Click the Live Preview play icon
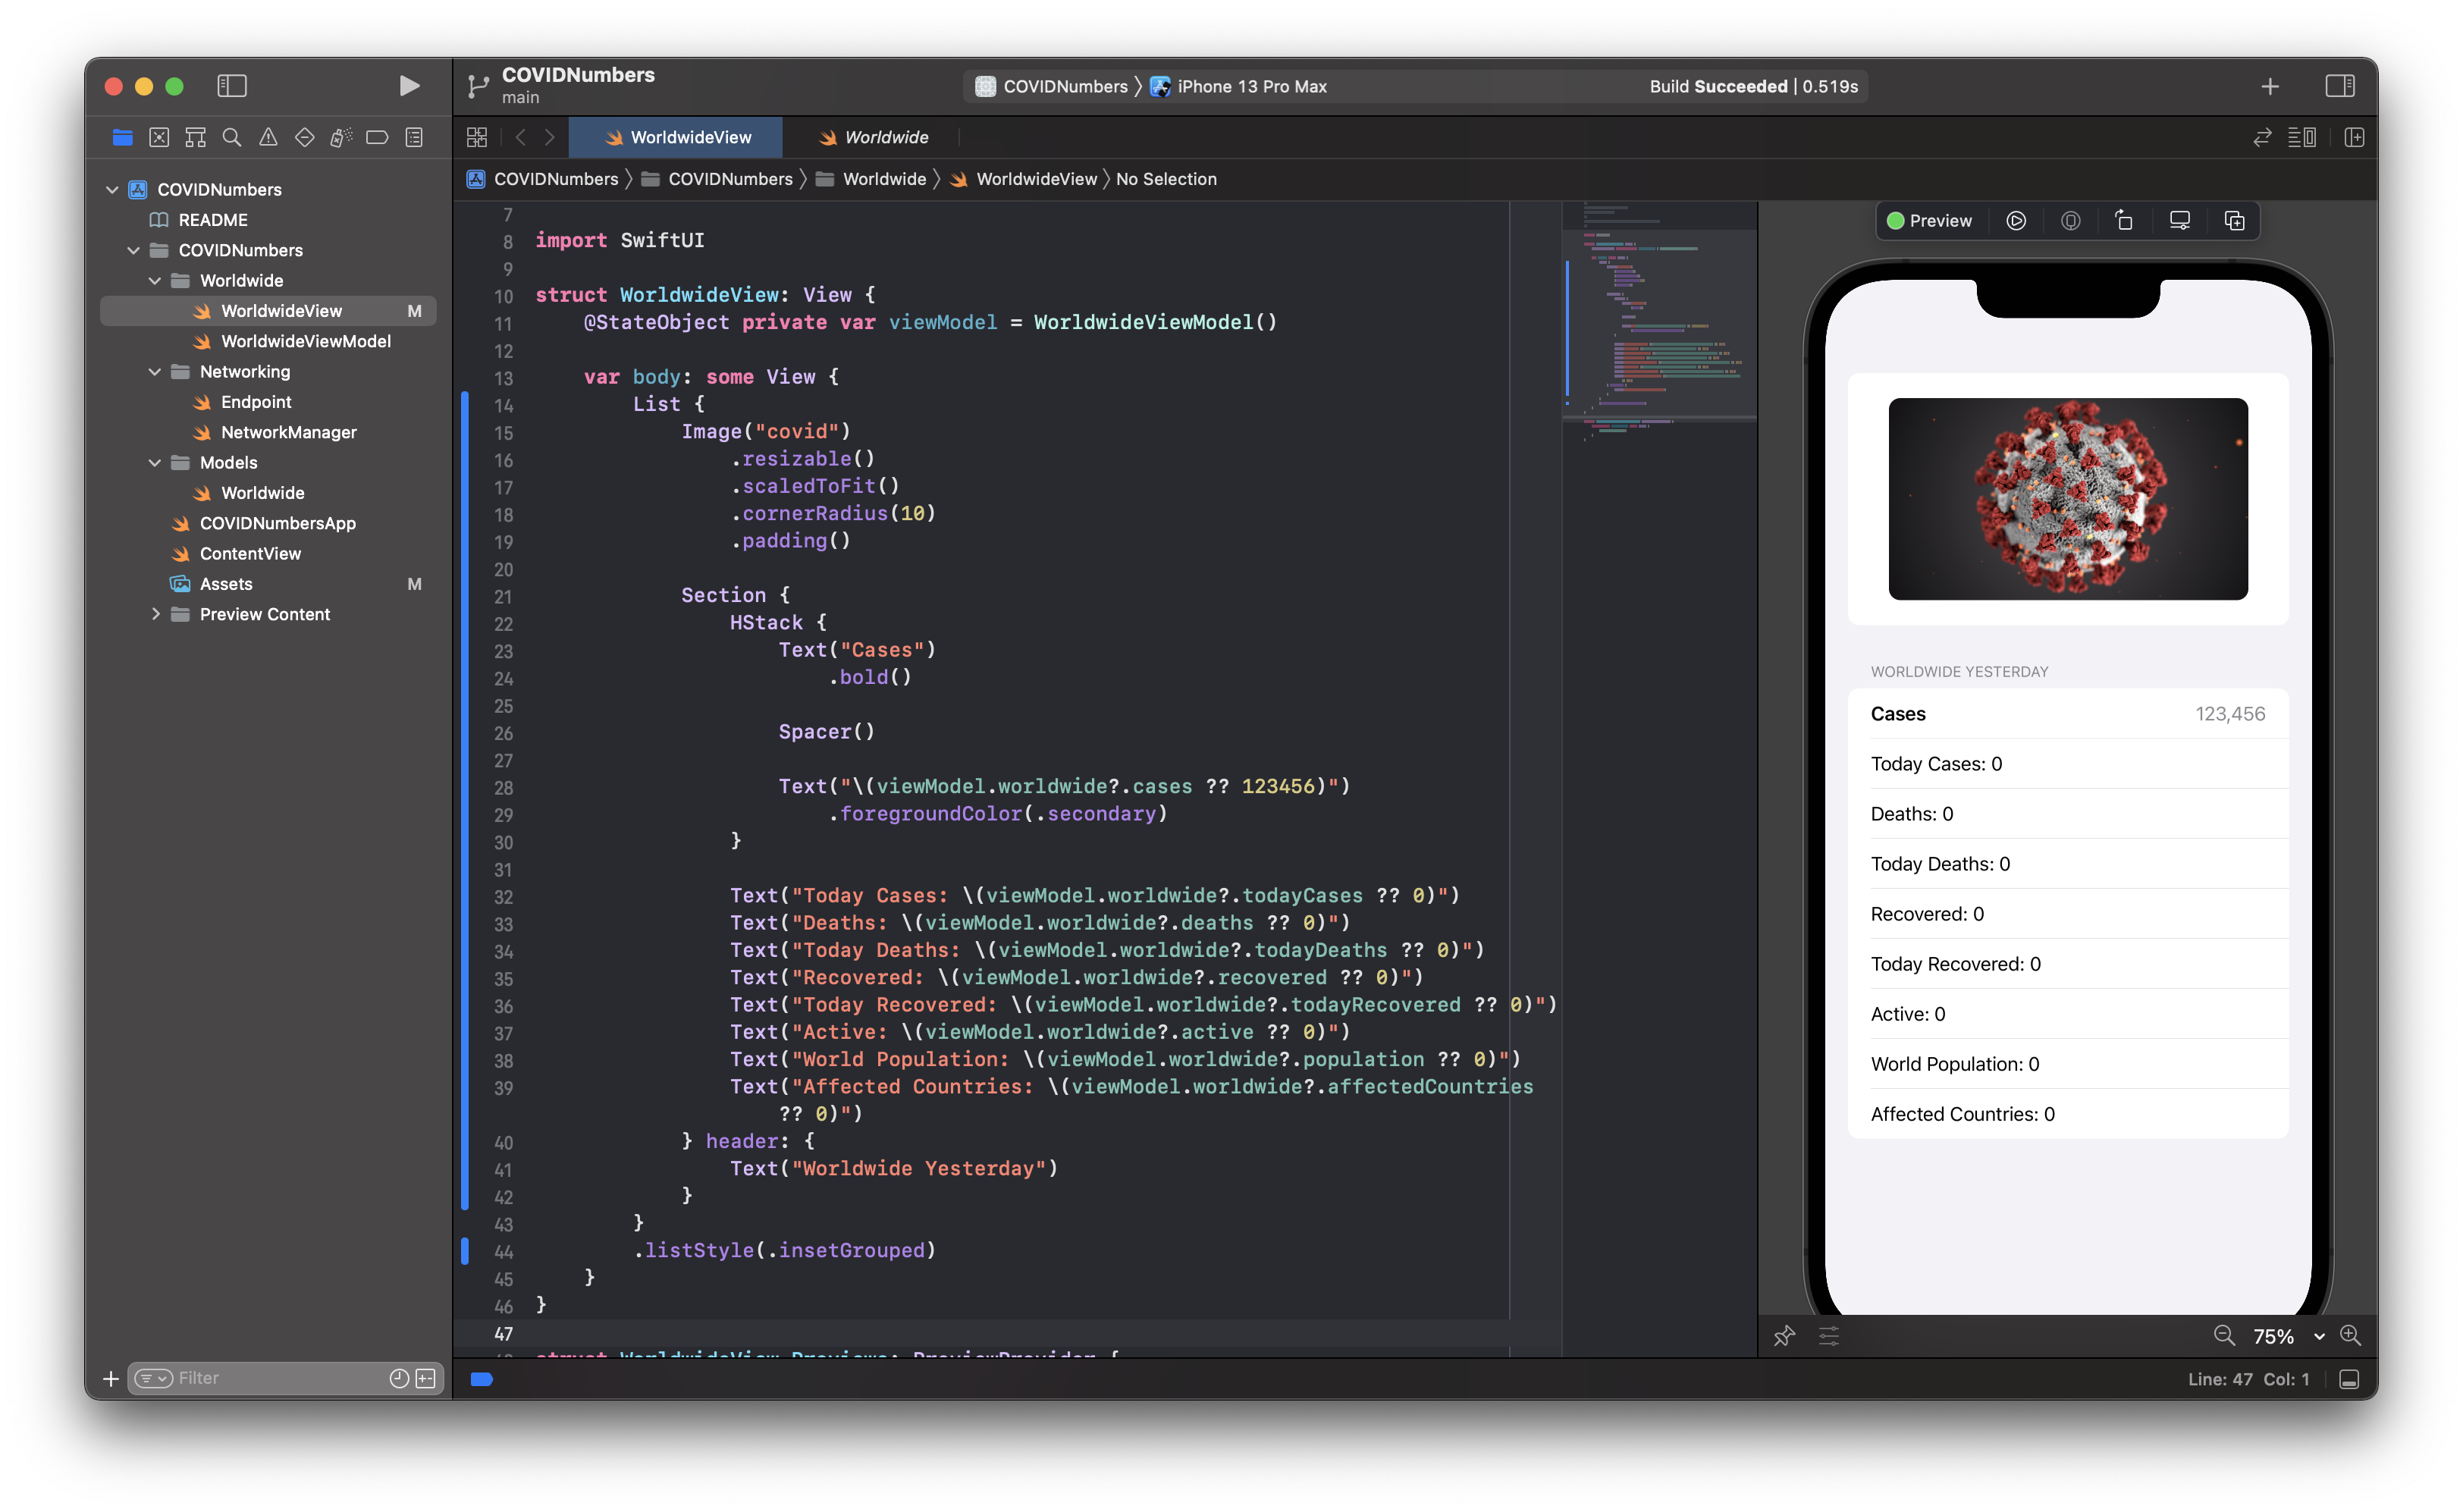Screen dimensions: 2463x1512 pos(2016,221)
